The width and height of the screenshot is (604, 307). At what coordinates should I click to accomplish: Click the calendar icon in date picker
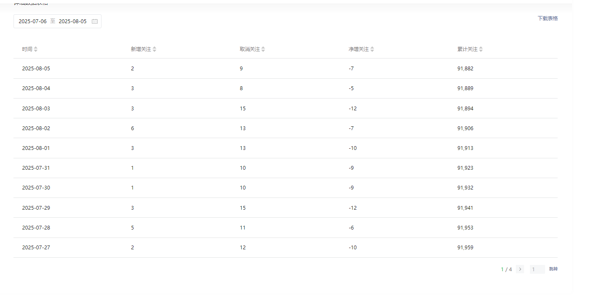tap(95, 21)
